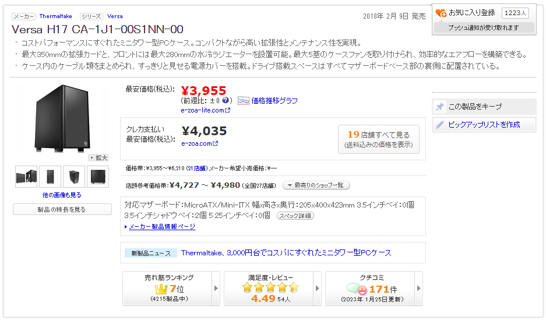
Task: Click the pencil icon for pickup list
Action: (440, 125)
